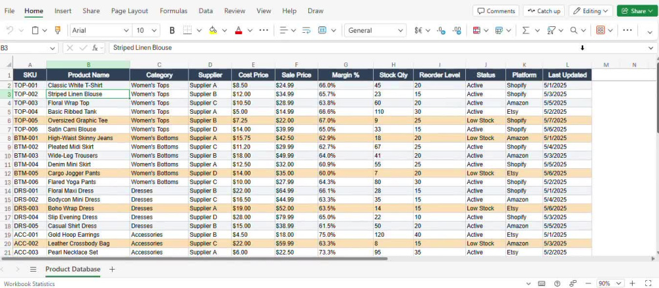Switch to the Formulas tab

[x=173, y=11]
